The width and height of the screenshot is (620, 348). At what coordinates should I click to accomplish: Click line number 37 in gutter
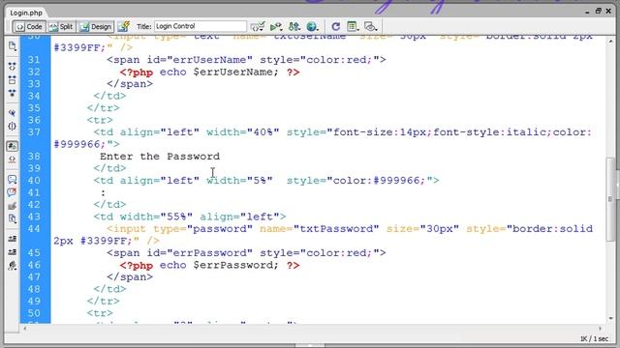point(34,132)
